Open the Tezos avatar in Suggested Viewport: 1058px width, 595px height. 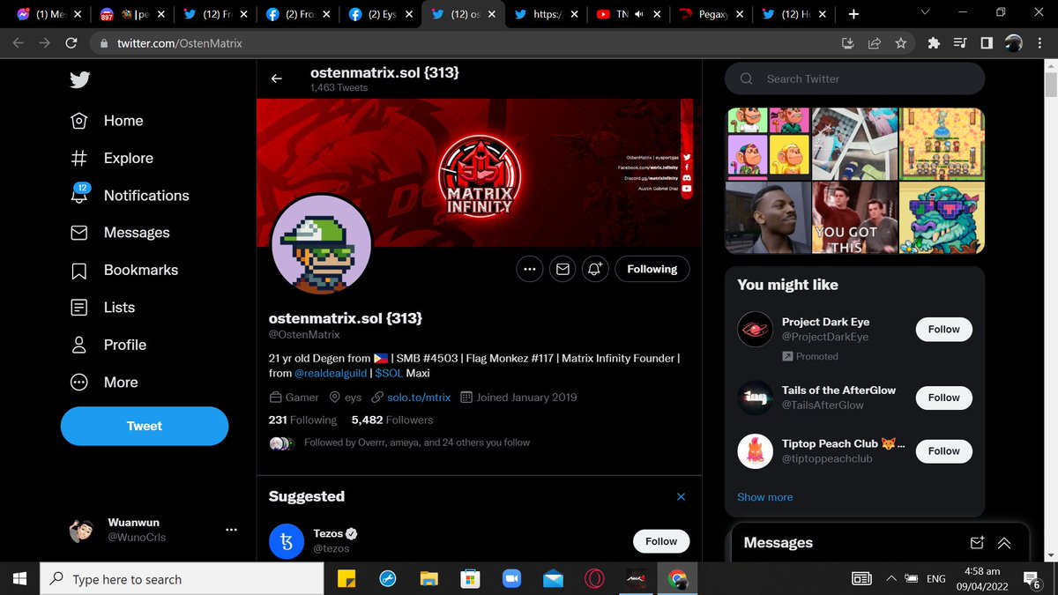287,541
